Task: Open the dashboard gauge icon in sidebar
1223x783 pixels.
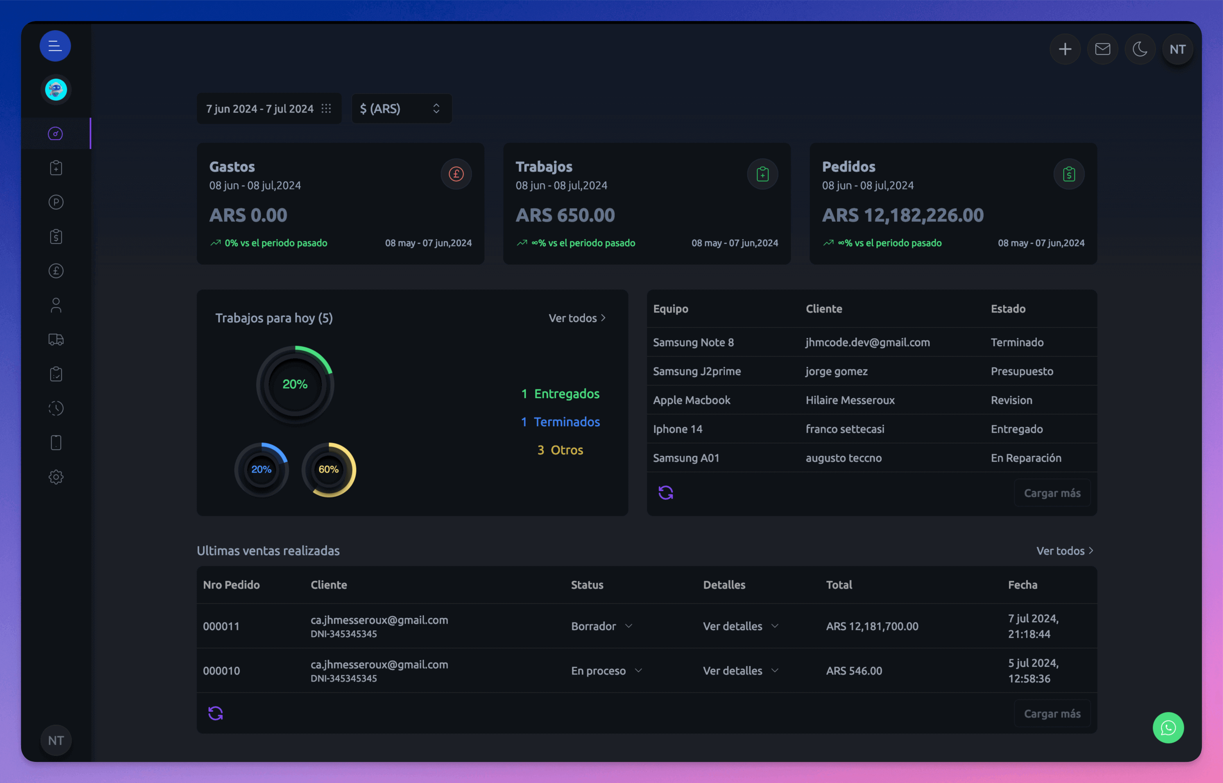Action: pyautogui.click(x=56, y=134)
